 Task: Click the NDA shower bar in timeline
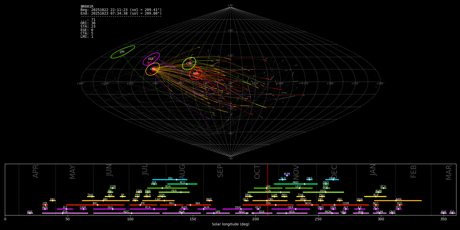[x=181, y=213]
